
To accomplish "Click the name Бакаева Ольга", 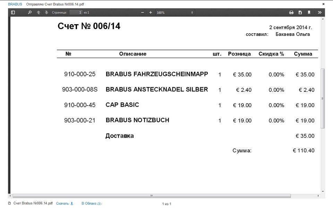I will (x=293, y=34).
